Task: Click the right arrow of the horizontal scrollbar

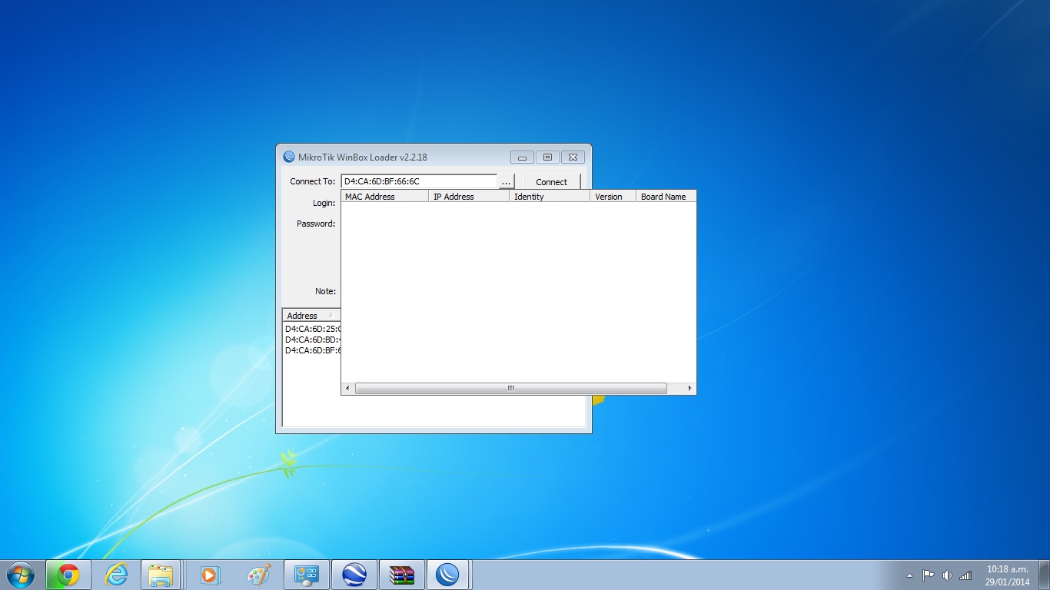Action: click(x=689, y=389)
